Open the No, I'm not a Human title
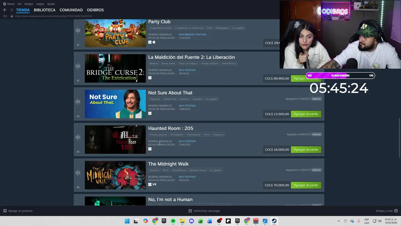Viewport: 401px width, 226px height. coord(170,200)
